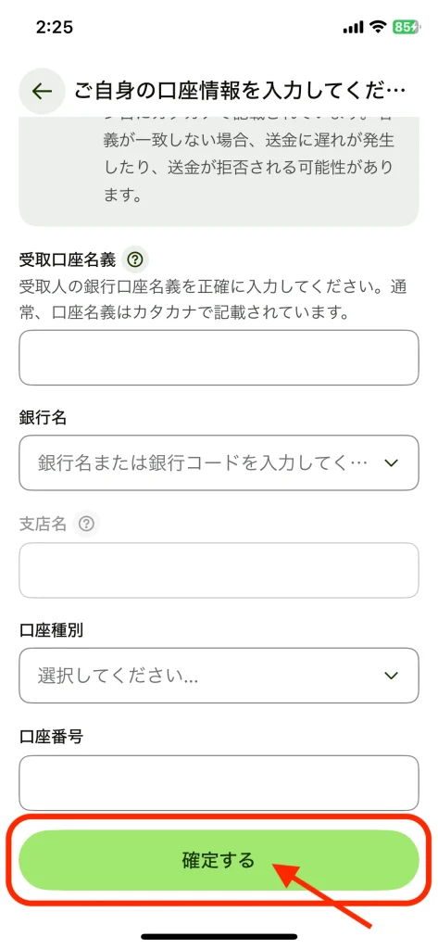Focus the 支店名 text field
The width and height of the screenshot is (438, 949).
pyautogui.click(x=219, y=570)
